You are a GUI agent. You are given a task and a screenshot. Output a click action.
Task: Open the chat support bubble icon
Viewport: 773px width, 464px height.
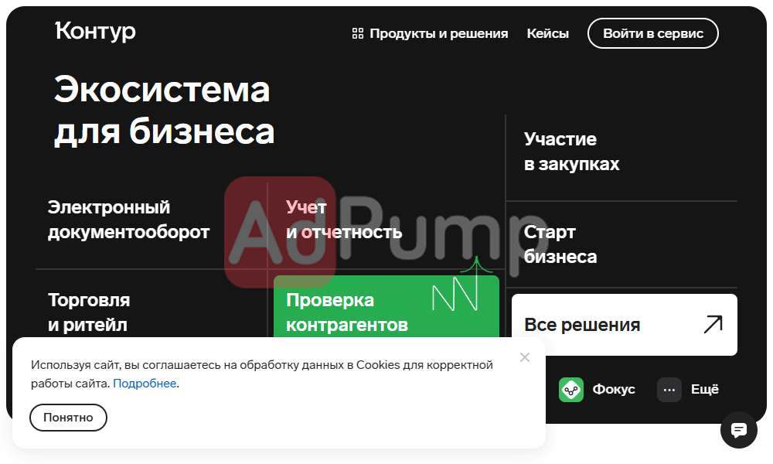point(738,430)
